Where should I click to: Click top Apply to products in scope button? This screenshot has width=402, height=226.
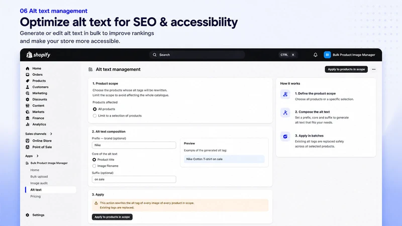pos(346,69)
